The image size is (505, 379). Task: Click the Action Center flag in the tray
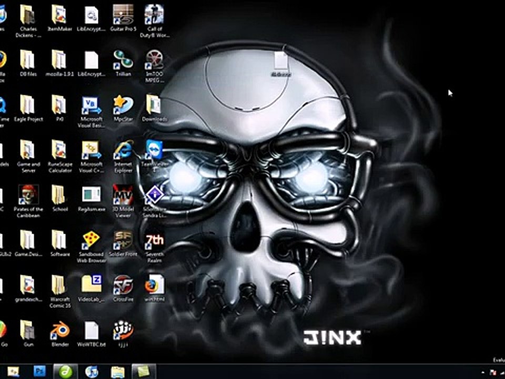492,372
